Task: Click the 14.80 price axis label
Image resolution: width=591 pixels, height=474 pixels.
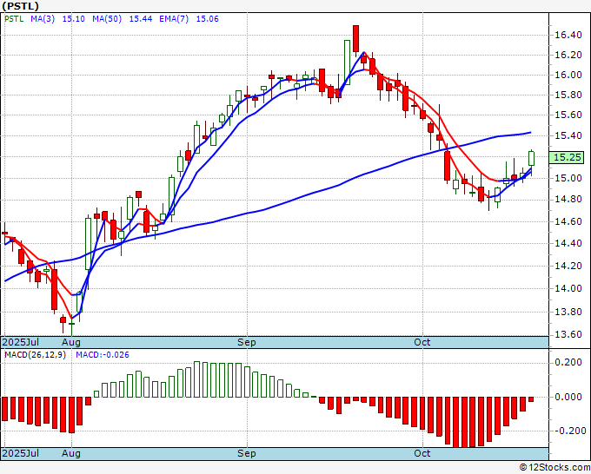Action: click(x=568, y=200)
